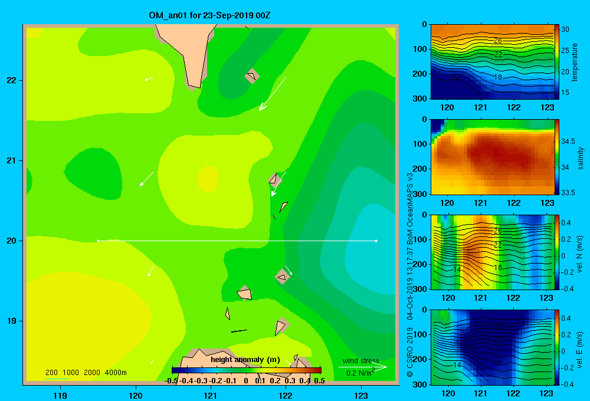This screenshot has height=401, width=590.
Task: Click the title "OM_an01 for 23-Sep-2019 00Z"
Action: 209,15
